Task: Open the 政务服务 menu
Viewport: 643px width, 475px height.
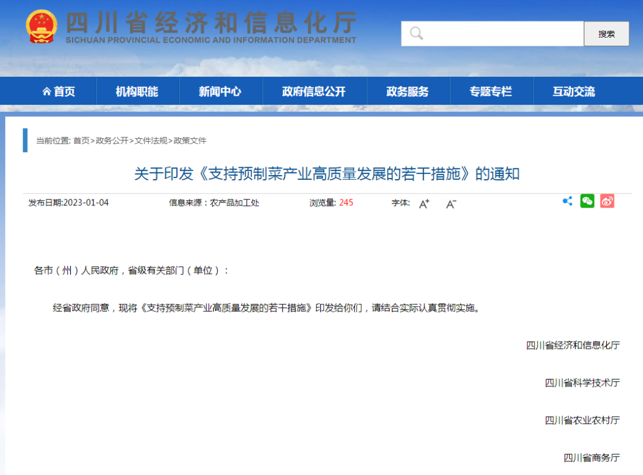Action: tap(408, 90)
